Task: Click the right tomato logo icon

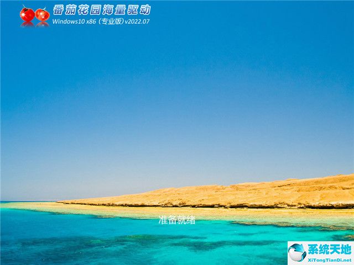Action: [x=42, y=14]
